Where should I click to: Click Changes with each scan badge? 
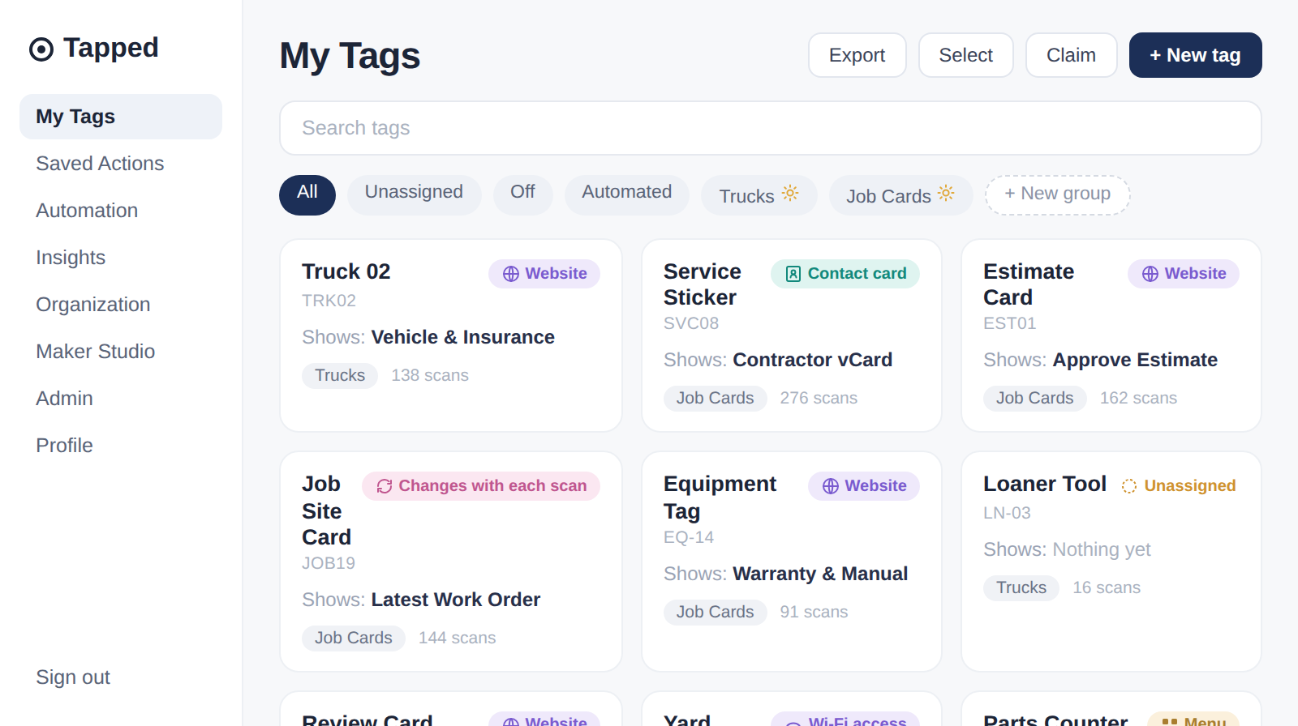pos(481,486)
